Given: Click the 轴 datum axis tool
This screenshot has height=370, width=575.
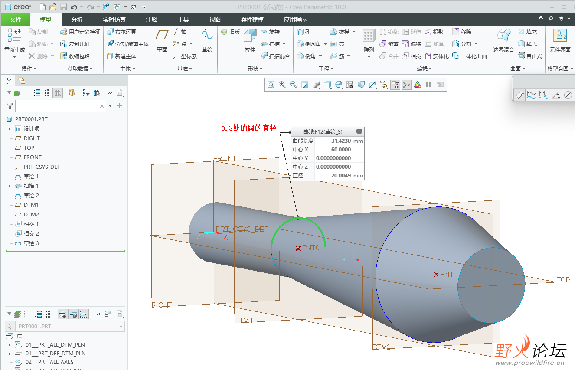Looking at the screenshot, I should [180, 32].
